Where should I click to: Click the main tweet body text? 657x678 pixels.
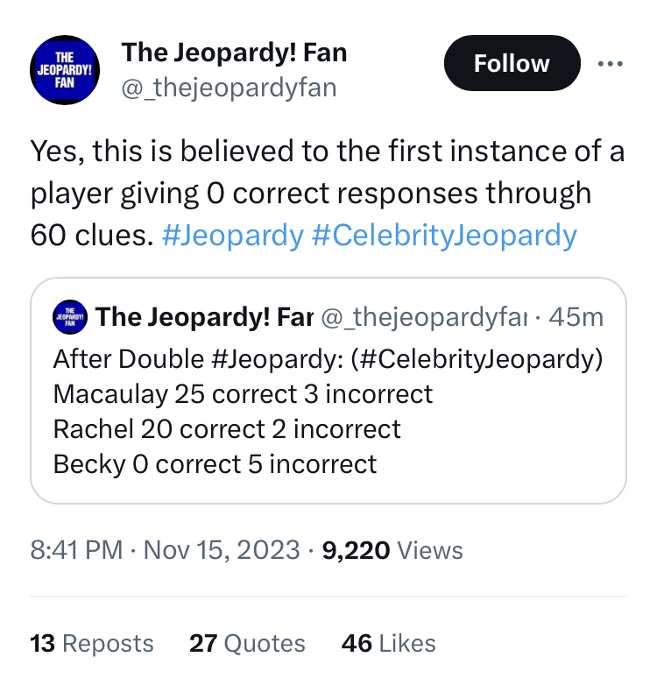coord(328,194)
